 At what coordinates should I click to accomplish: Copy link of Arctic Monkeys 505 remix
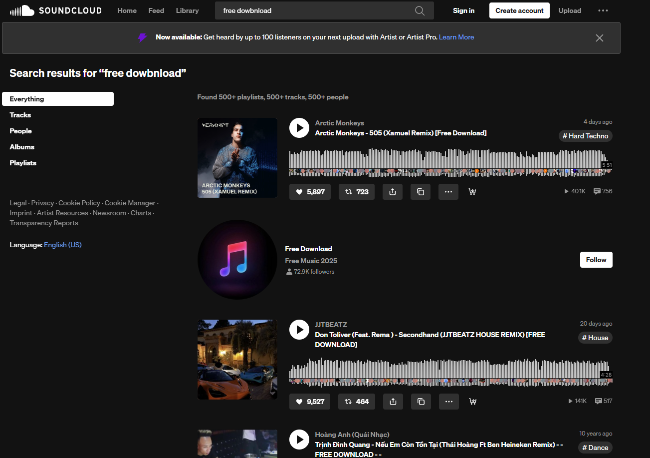point(421,192)
